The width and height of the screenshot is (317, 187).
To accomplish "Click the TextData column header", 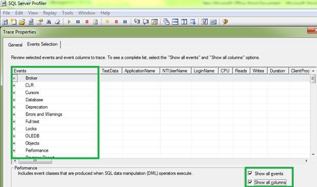I will tap(111, 71).
